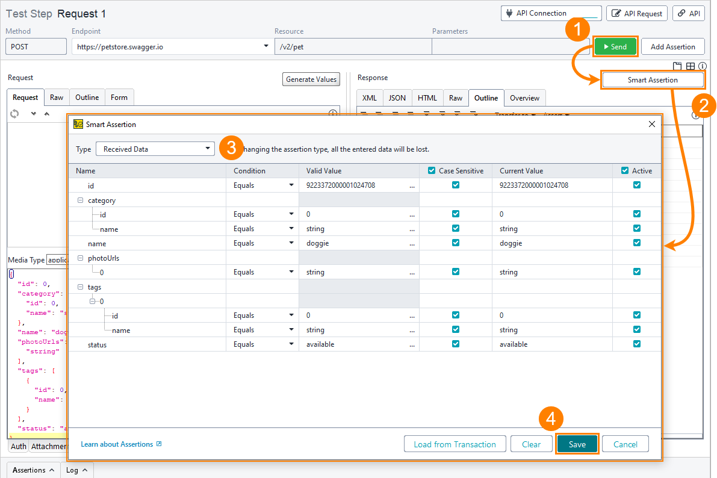
Task: Click the Save button
Action: pos(577,444)
